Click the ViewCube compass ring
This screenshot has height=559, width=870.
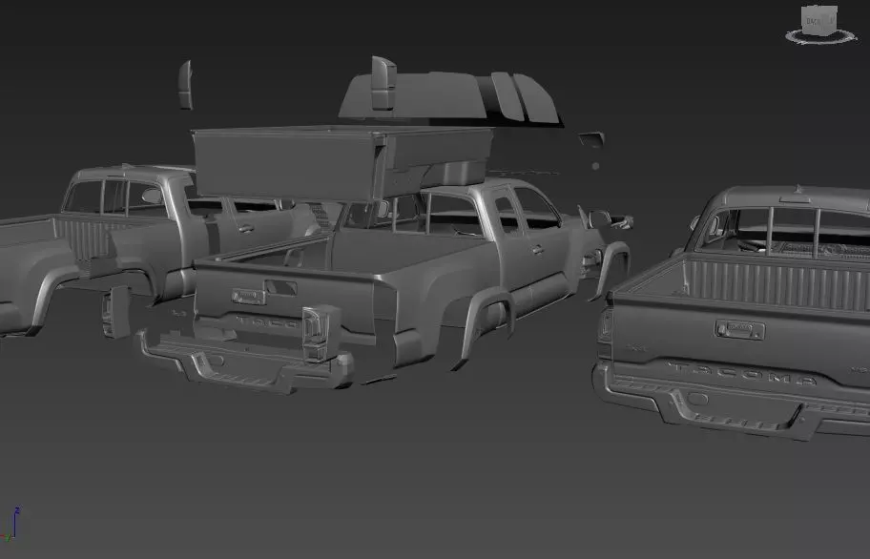tap(821, 37)
